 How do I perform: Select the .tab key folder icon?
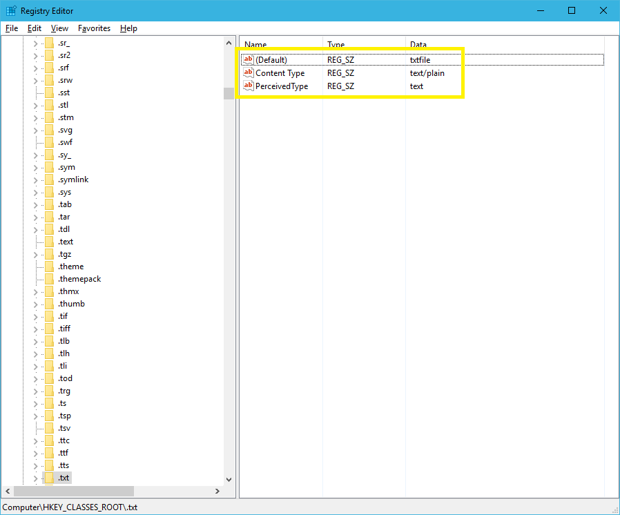[x=50, y=205]
